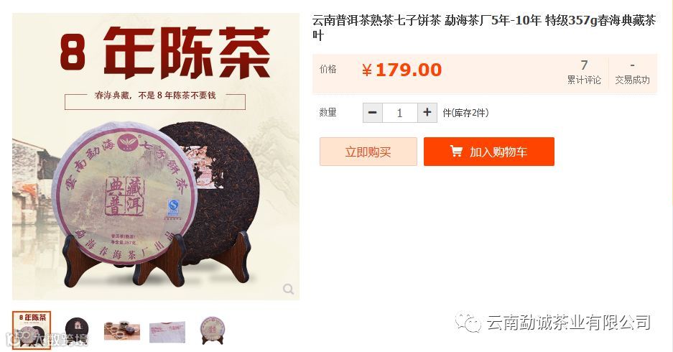Decrease quantity with the minus button
673x352 pixels.
coord(373,113)
